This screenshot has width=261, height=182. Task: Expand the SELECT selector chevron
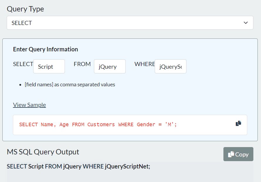click(245, 23)
